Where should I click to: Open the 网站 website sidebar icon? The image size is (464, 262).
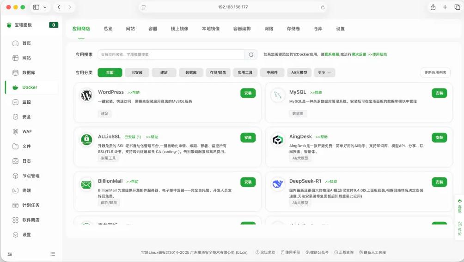15,58
